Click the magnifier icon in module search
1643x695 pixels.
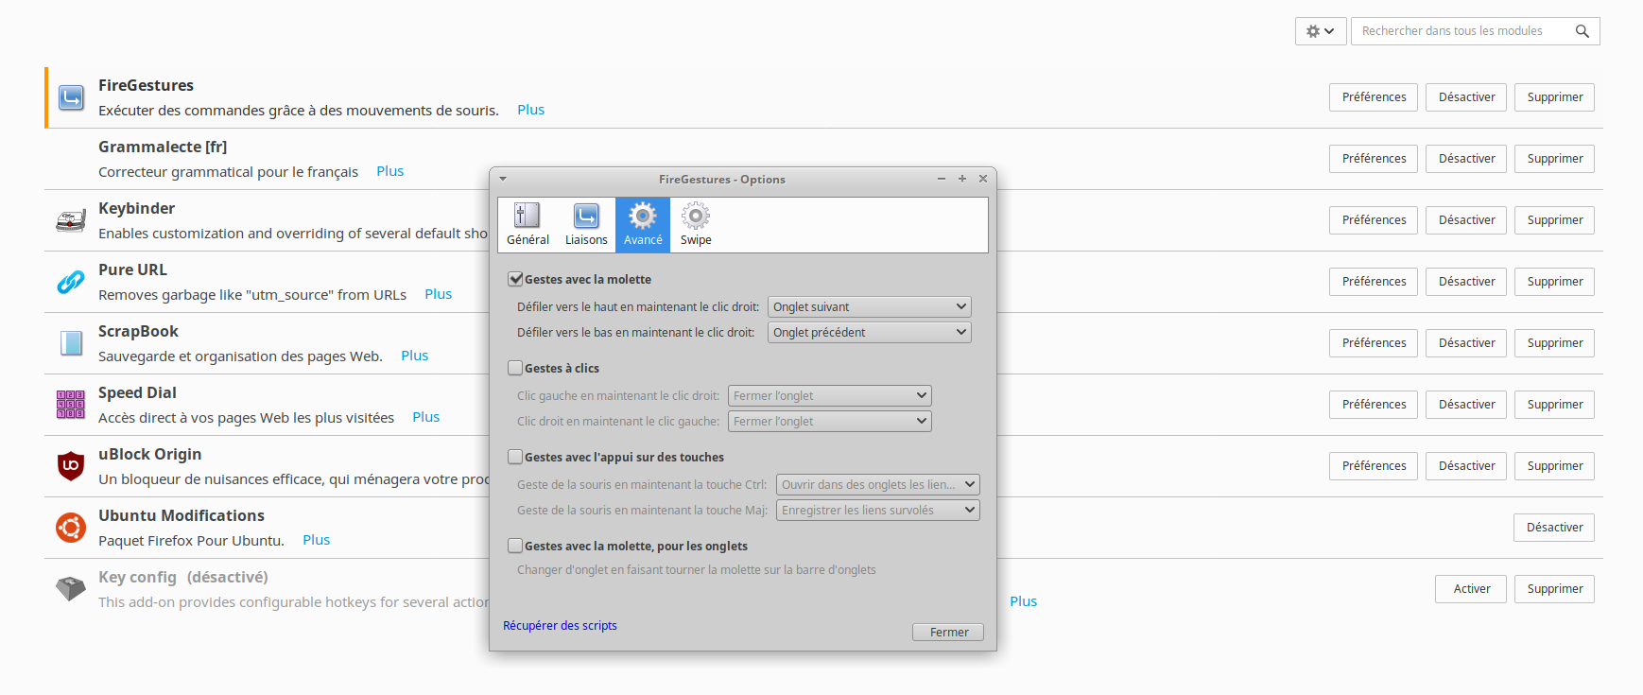pos(1582,31)
